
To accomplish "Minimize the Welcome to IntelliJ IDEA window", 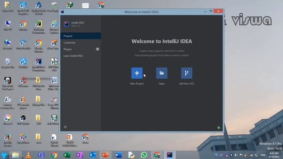I will [x=205, y=11].
